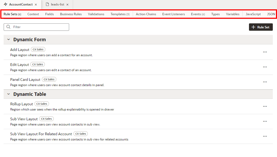This screenshot has width=277, height=157.
Task: Switch to the Business Rules tab
Action: click(71, 14)
